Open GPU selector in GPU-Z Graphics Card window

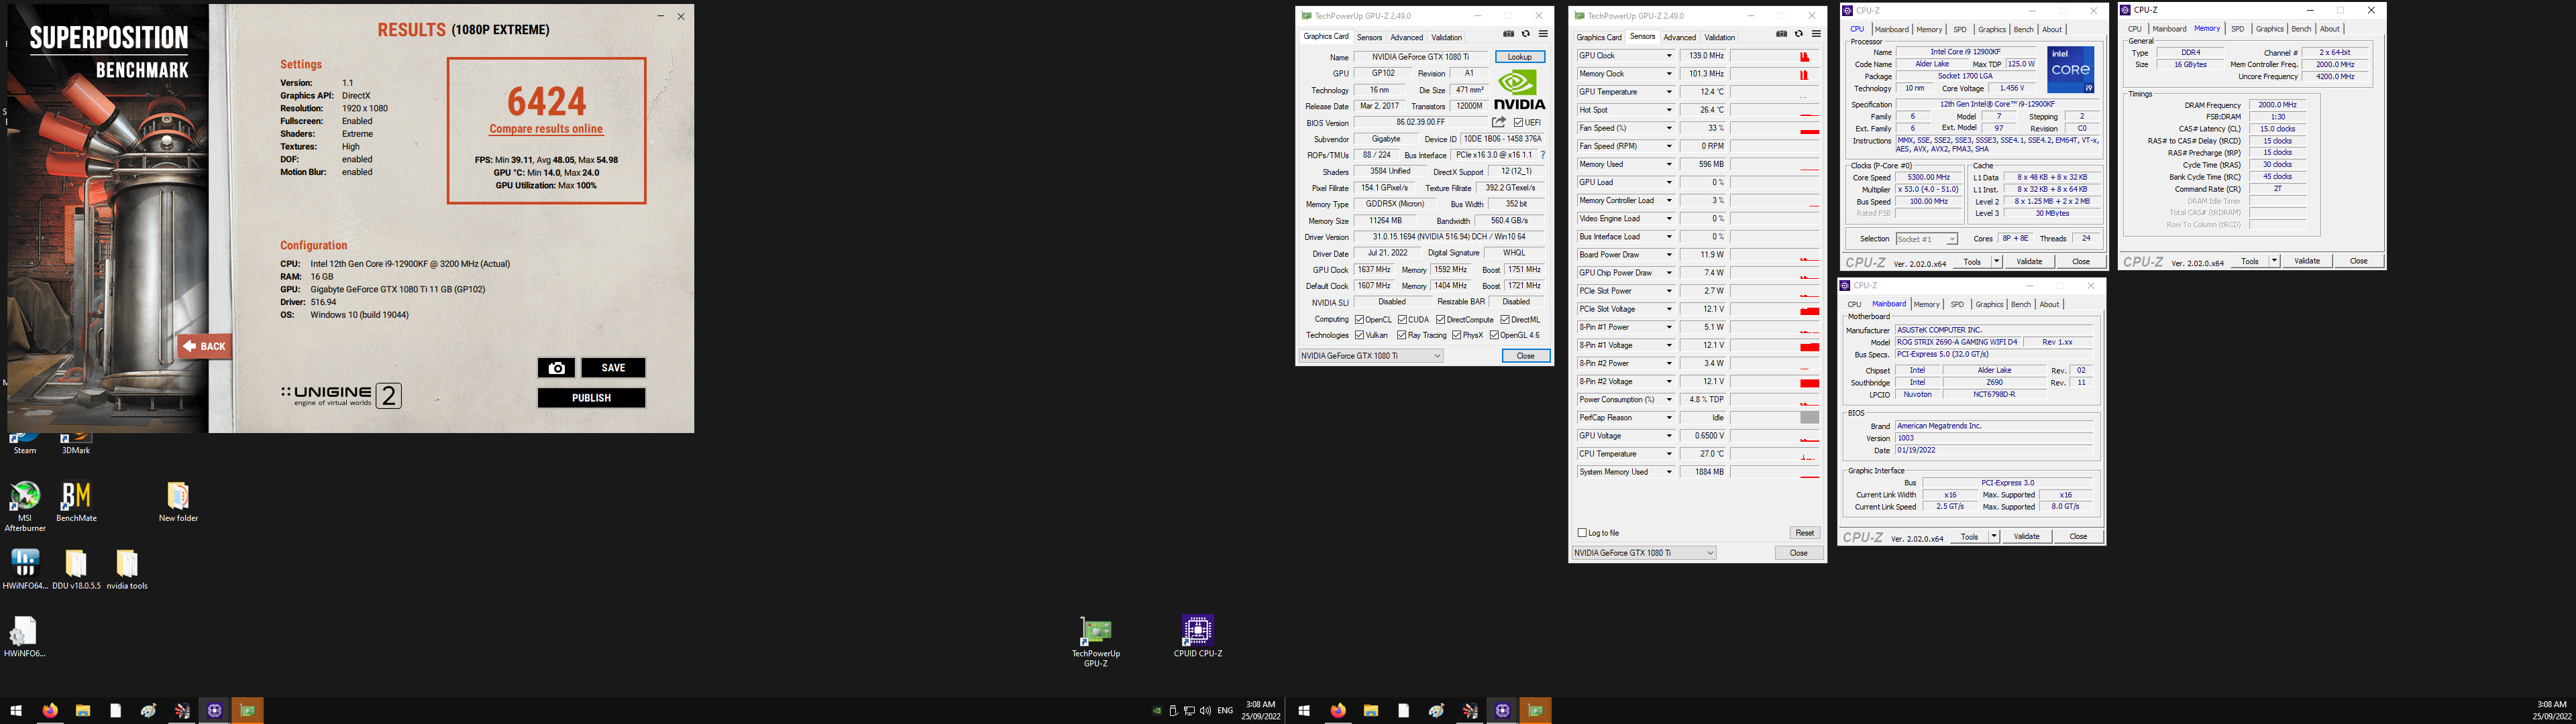1371,356
